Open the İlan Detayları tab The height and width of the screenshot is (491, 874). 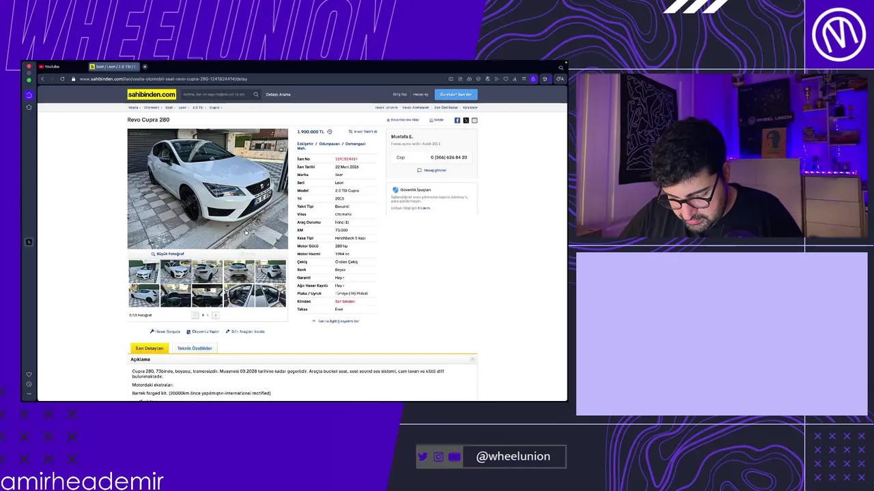click(x=149, y=348)
